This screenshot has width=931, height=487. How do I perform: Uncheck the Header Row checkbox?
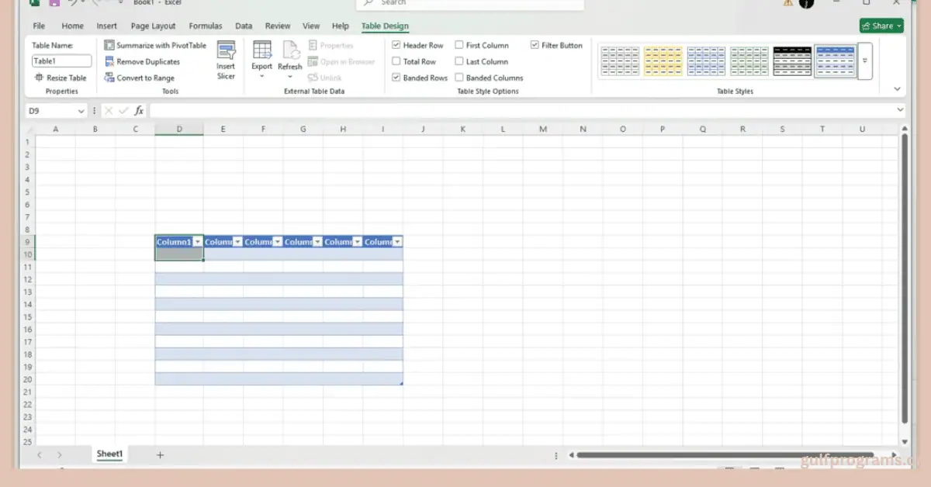coord(396,46)
